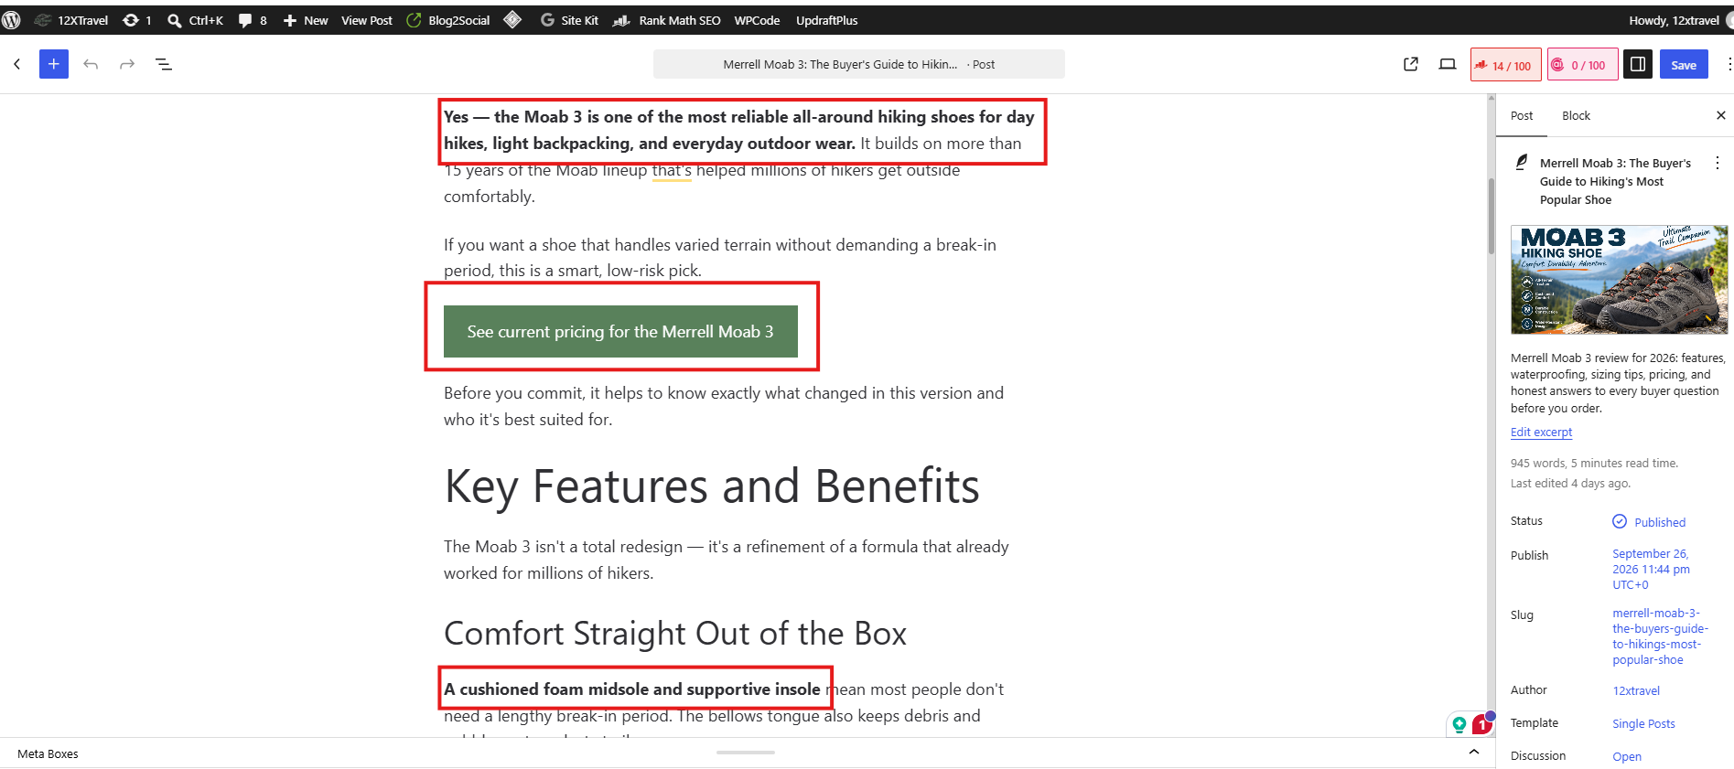The height and width of the screenshot is (769, 1734).
Task: Click the diamond icon in admin bar
Action: (512, 20)
